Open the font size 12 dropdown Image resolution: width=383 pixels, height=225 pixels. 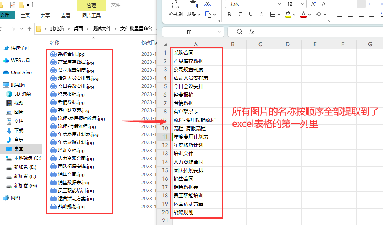[x=302, y=4]
